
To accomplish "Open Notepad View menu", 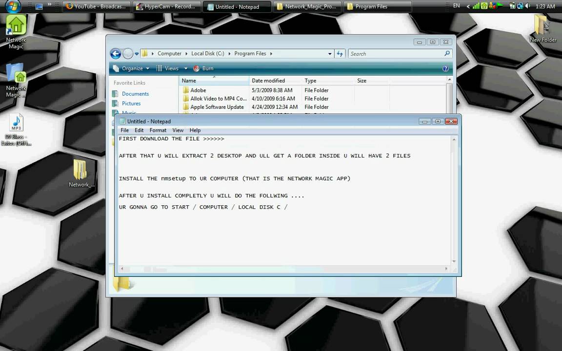I will [178, 130].
